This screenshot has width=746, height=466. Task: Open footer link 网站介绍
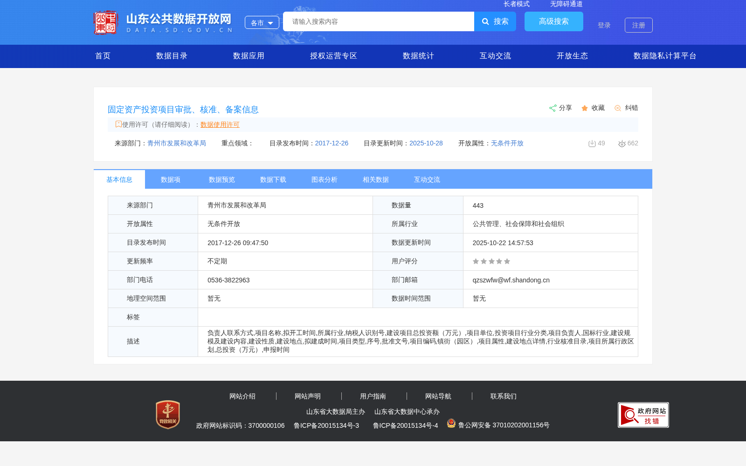tap(242, 396)
